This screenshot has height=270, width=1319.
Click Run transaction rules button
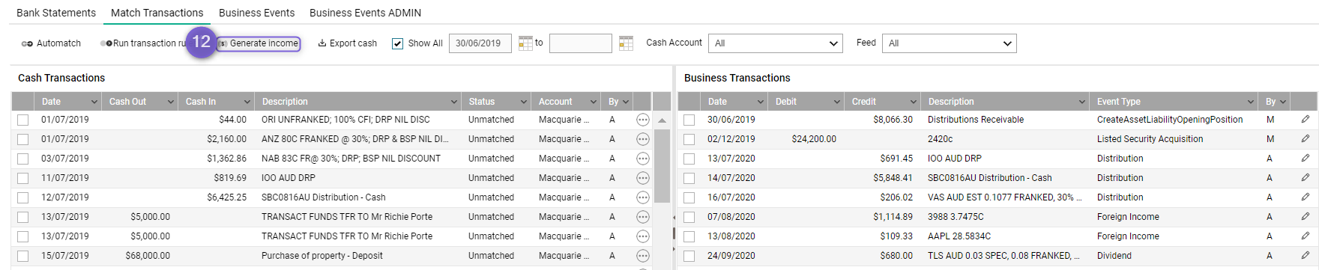(144, 43)
